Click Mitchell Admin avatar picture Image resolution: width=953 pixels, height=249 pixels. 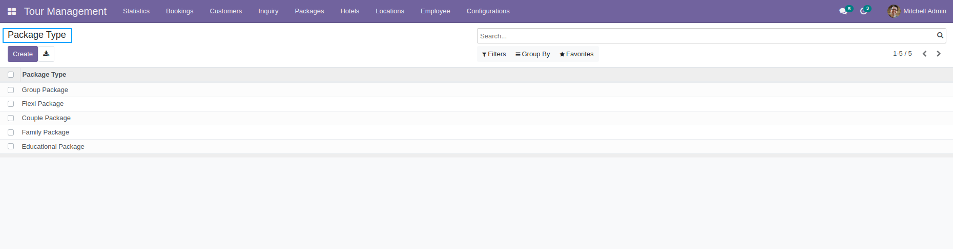894,11
